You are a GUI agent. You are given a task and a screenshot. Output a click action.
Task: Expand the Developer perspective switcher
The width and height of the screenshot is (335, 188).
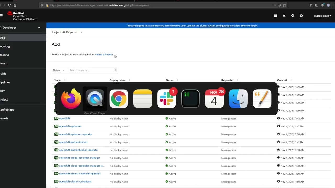pos(21,27)
